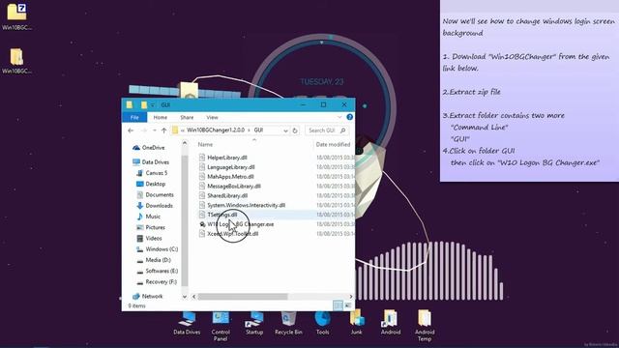619x348 pixels.
Task: Open Quick Access Toolbar dropdown in title bar
Action: pos(153,105)
